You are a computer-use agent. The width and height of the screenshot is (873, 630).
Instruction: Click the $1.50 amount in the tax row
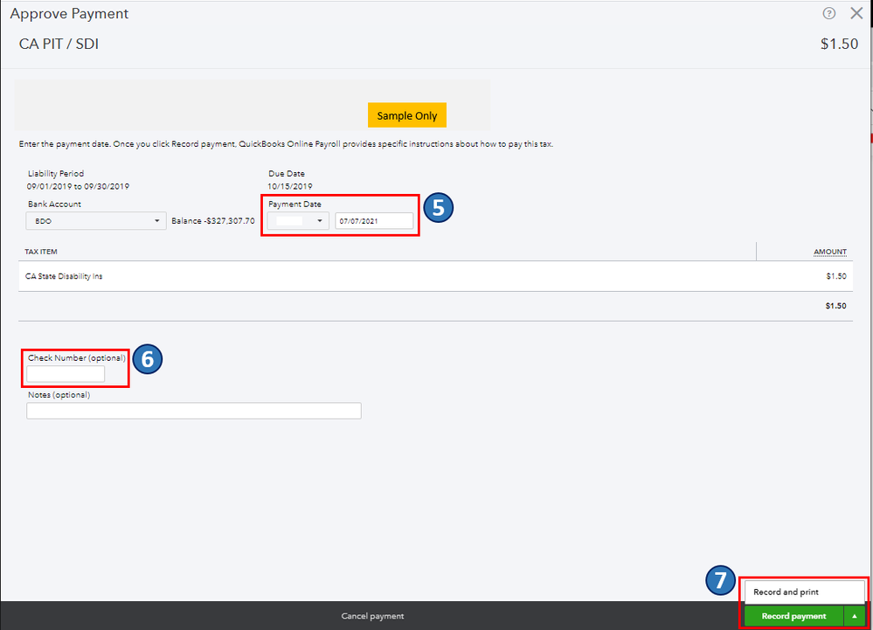pos(836,276)
